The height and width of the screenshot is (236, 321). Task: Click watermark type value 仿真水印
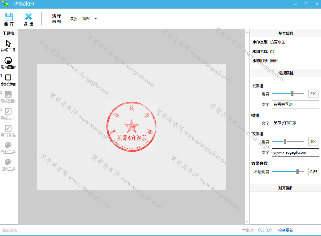click(278, 42)
